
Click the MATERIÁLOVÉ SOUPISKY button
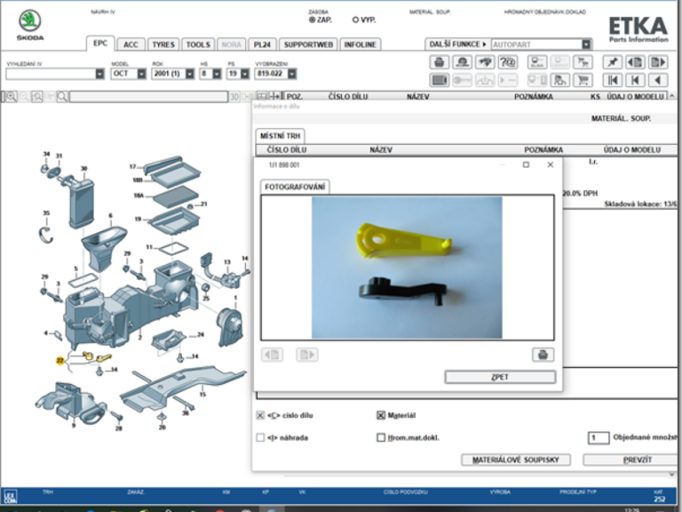coord(515,460)
